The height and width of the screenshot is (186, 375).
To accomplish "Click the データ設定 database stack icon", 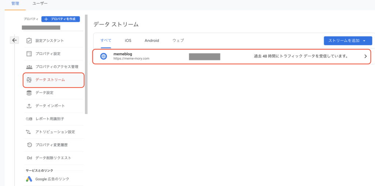I will pyautogui.click(x=29, y=93).
